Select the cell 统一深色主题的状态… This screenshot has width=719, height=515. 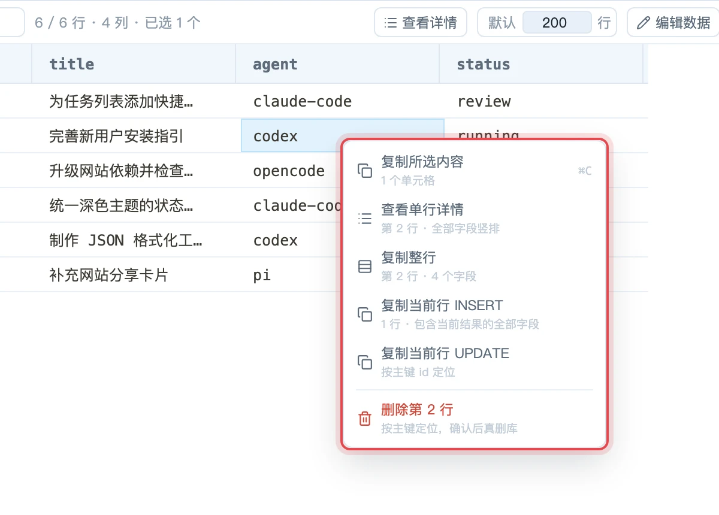click(134, 205)
